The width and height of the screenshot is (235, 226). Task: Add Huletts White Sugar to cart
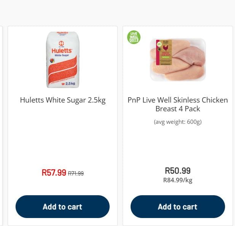(x=62, y=207)
